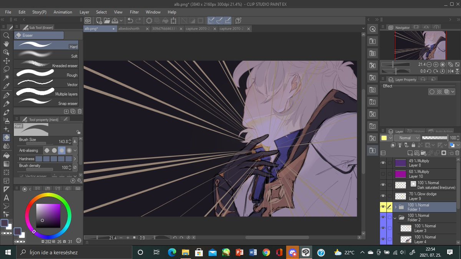This screenshot has width=461, height=259.
Task: Collapse Folder 2 in layer list
Action: [x=395, y=218]
